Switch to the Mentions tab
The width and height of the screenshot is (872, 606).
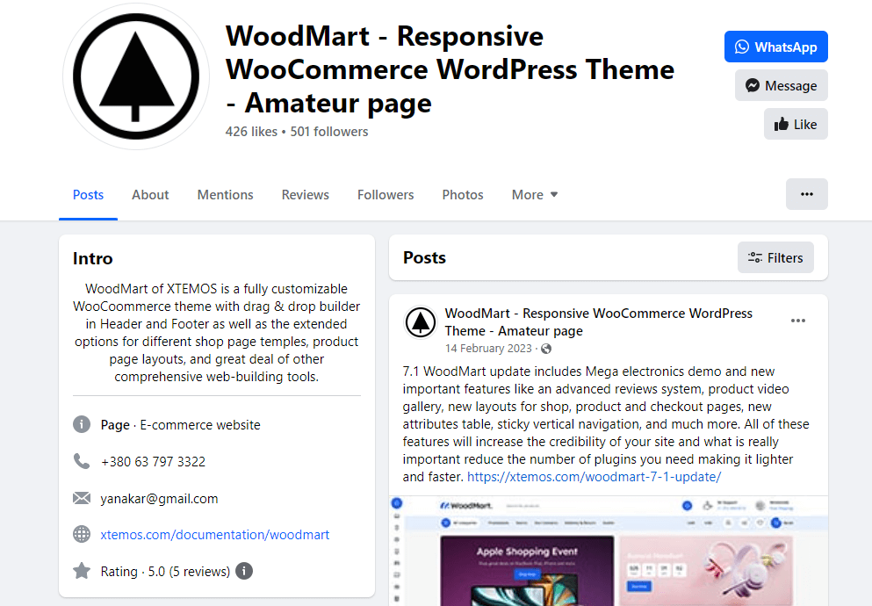click(x=225, y=195)
